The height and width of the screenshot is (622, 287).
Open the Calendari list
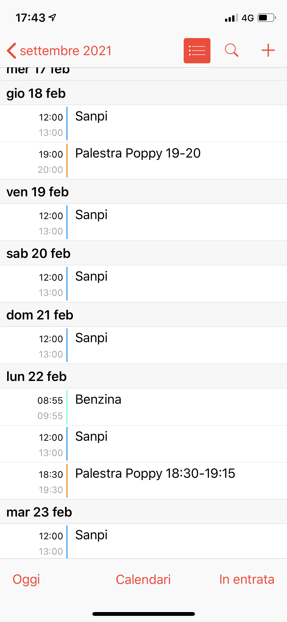pos(143,579)
